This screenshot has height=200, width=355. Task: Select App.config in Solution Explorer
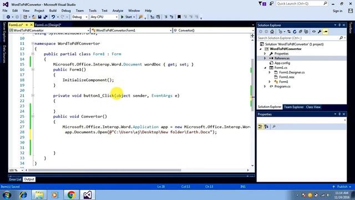click(282, 63)
